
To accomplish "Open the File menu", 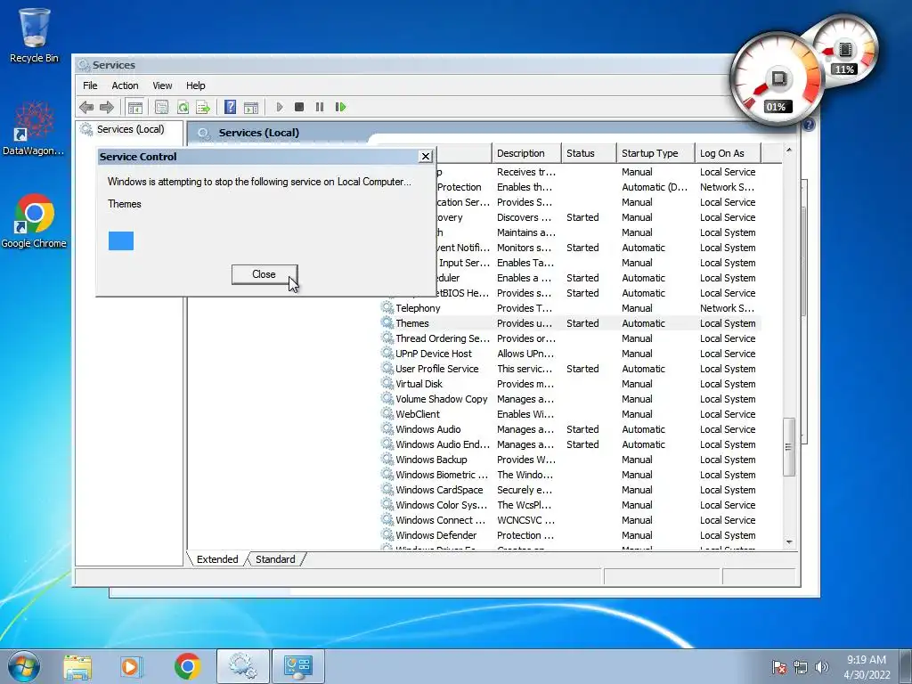I will [90, 85].
